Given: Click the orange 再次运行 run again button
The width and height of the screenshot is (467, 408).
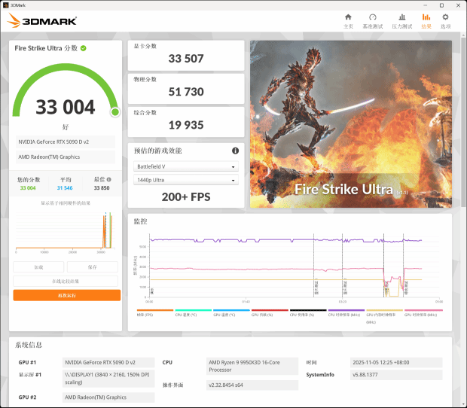Looking at the screenshot, I should (66, 295).
